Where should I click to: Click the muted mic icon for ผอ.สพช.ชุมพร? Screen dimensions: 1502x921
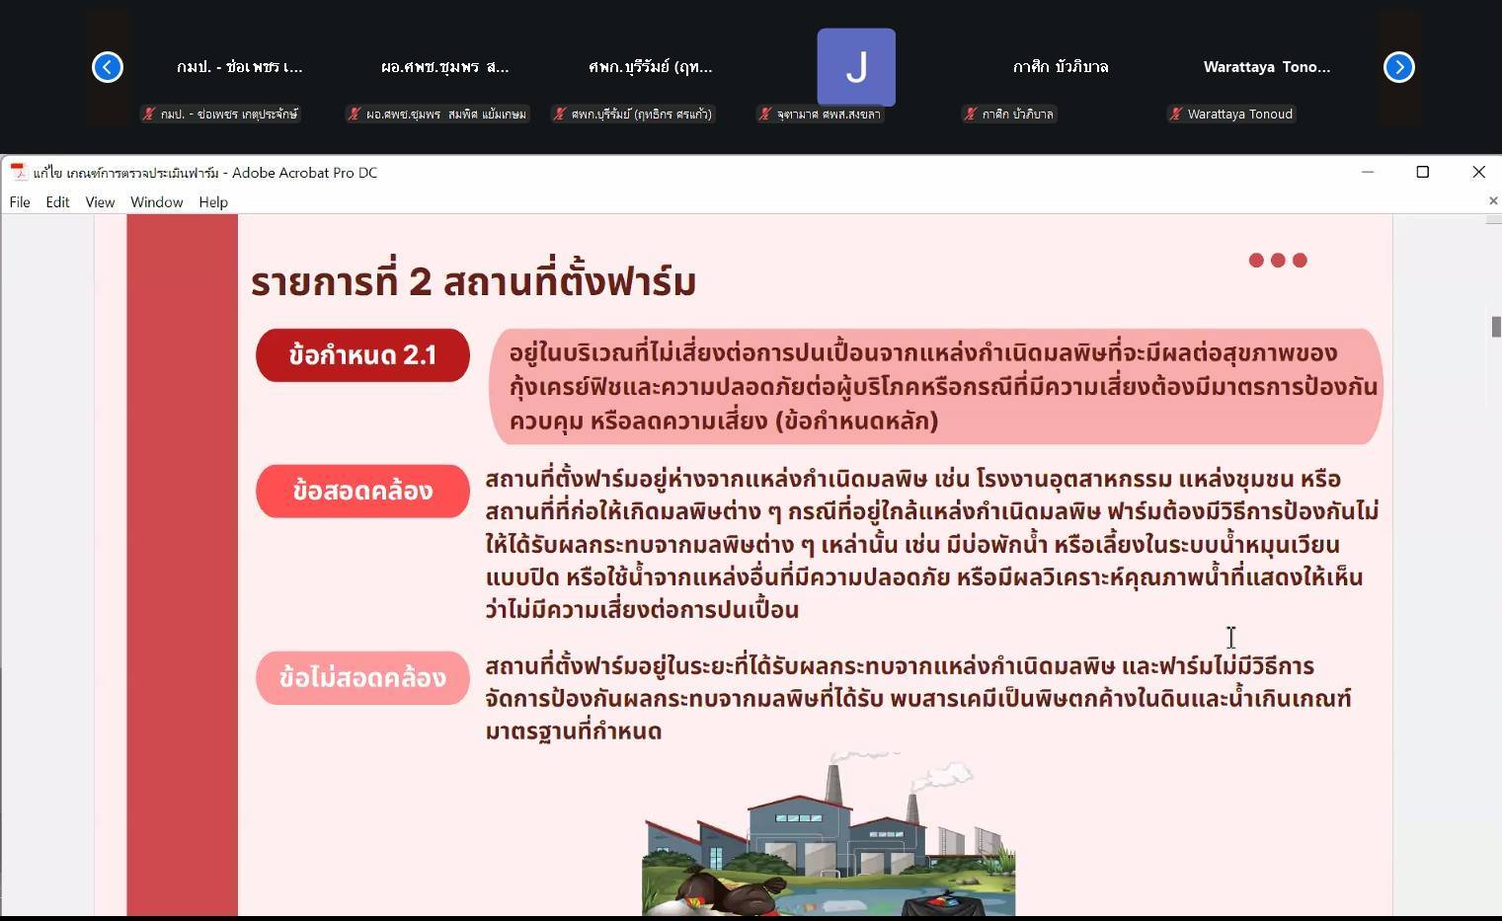point(354,115)
